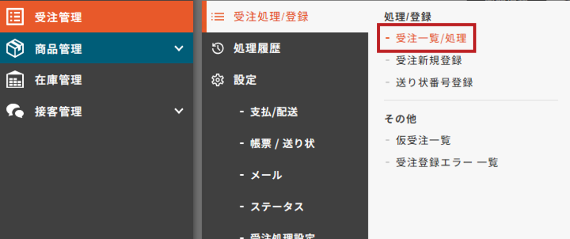
Task: Open the 送り状番号登録 link
Action: pos(434,83)
